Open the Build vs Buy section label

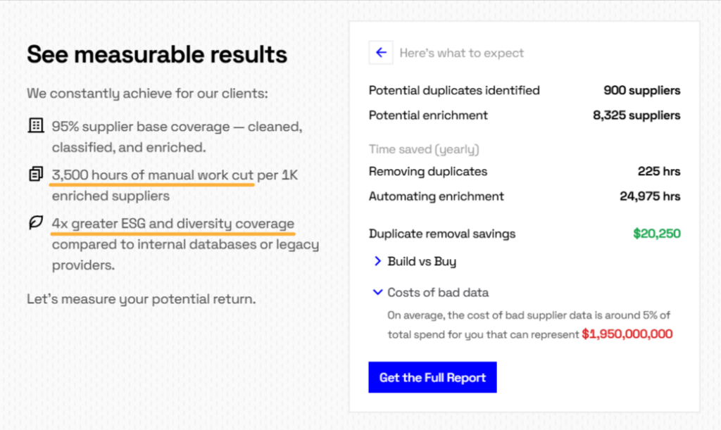(x=422, y=261)
